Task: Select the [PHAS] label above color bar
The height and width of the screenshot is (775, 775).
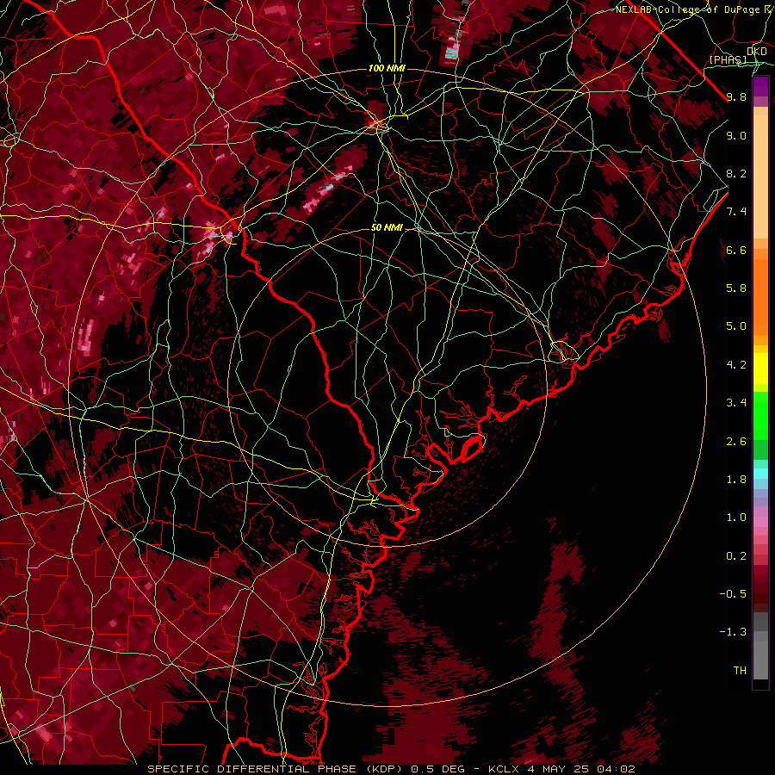Action: (x=728, y=59)
